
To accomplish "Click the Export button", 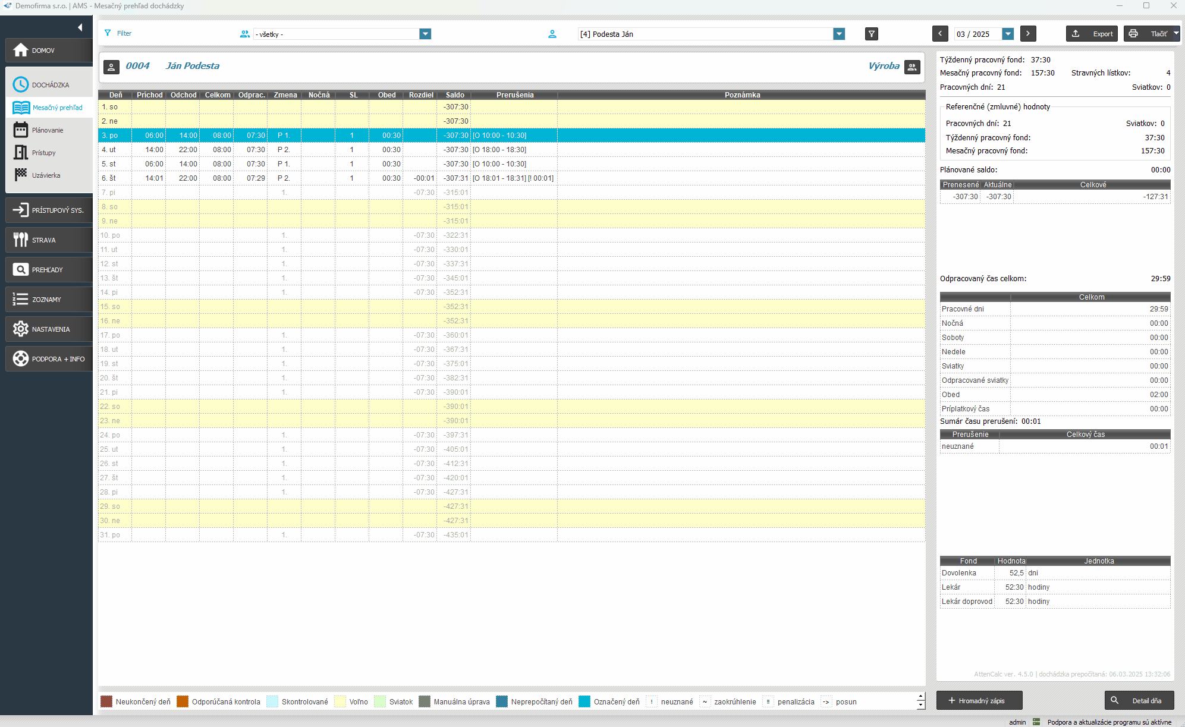I will (1092, 34).
